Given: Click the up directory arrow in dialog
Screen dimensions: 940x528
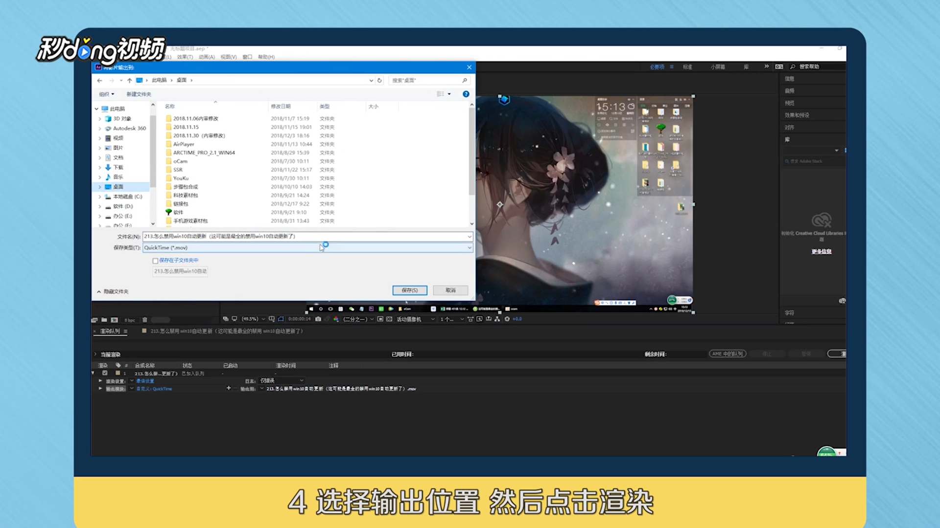Looking at the screenshot, I should [x=129, y=80].
